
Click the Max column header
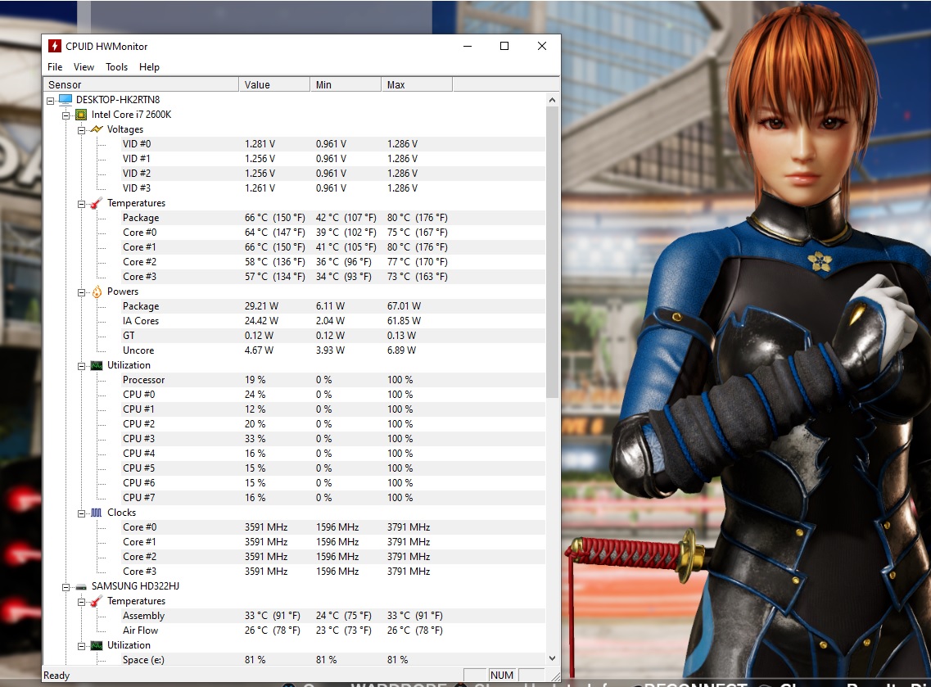417,85
